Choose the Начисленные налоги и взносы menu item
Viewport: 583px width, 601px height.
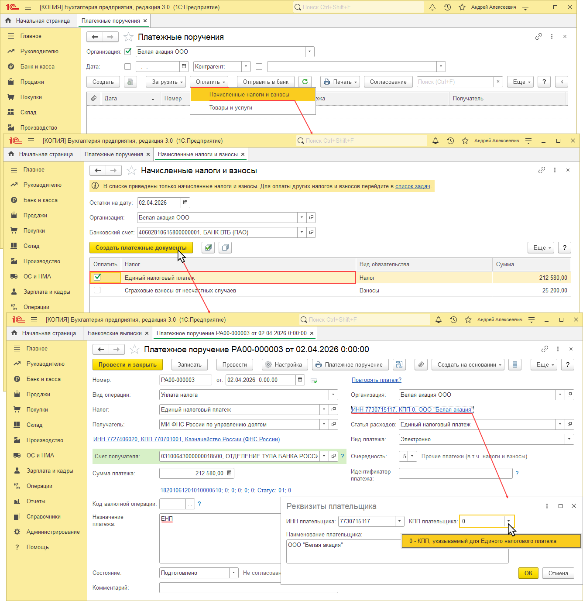249,94
